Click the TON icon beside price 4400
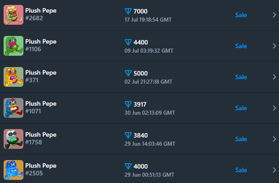 (128, 42)
